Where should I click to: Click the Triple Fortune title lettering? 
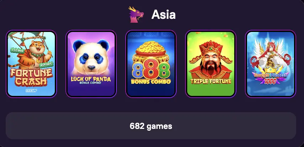click(211, 81)
